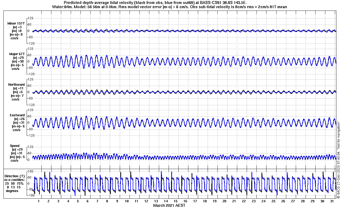Screen dimensions: 343x211
Task: Click the 'Major 67T' panel label
Action: coord(17,54)
